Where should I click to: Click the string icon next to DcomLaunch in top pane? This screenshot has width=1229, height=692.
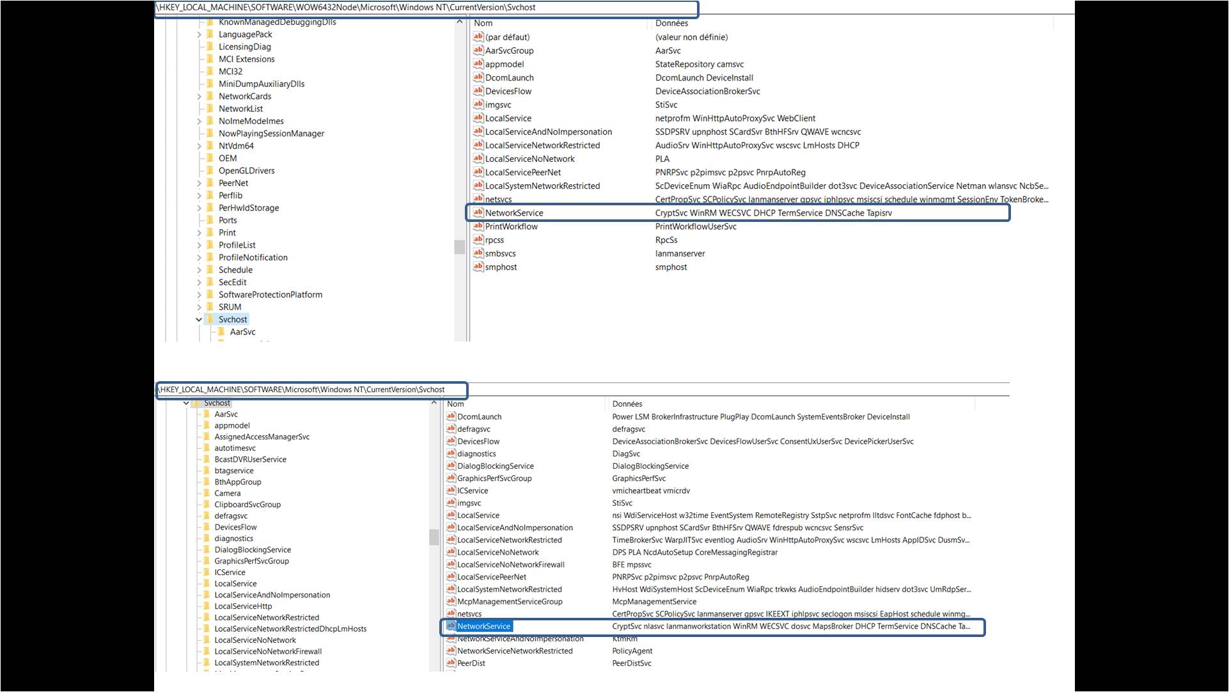(x=478, y=77)
